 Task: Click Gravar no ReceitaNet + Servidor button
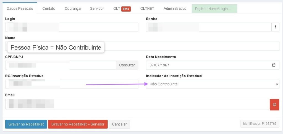[78, 124]
